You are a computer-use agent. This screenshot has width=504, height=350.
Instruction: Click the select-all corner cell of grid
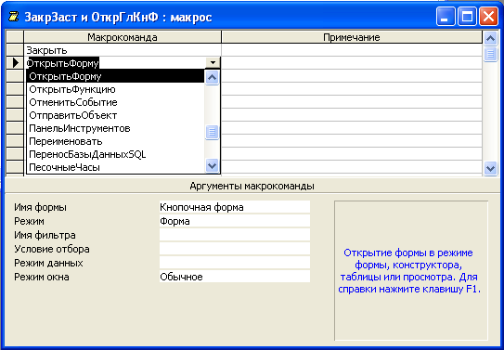pos(15,37)
